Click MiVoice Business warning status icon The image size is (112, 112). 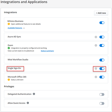click(x=9, y=24)
